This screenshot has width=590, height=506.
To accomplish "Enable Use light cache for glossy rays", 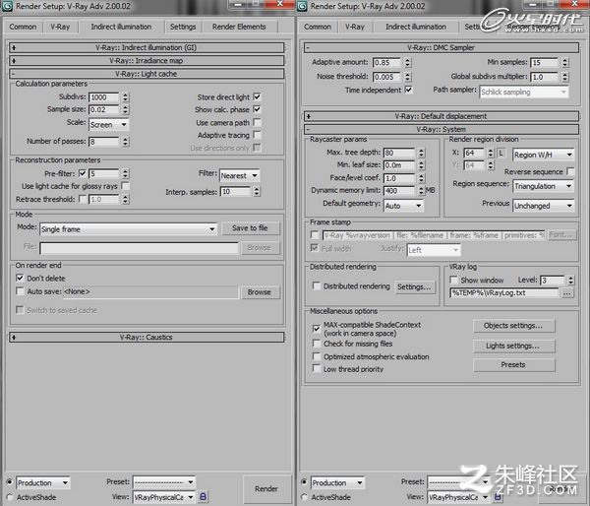I will (x=125, y=186).
